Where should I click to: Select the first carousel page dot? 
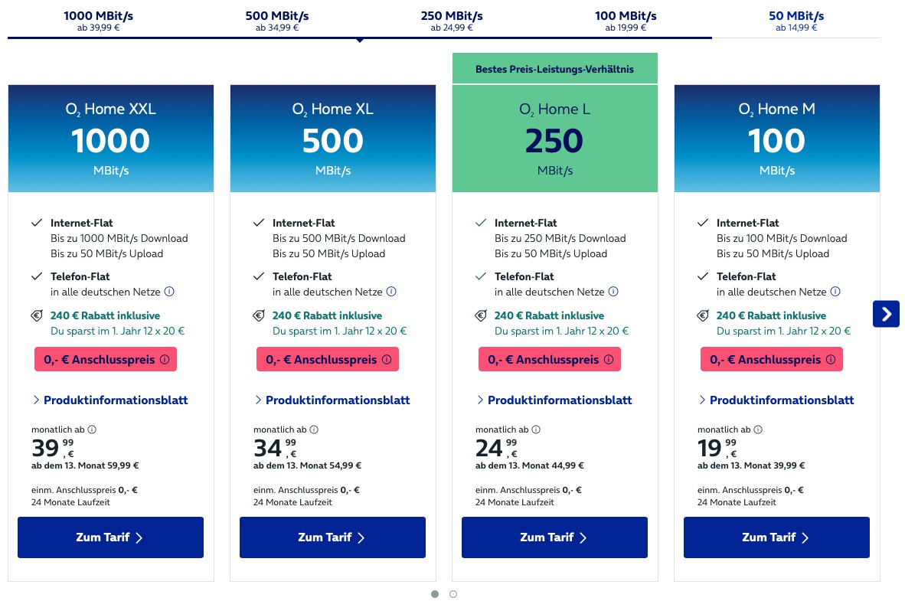click(435, 594)
